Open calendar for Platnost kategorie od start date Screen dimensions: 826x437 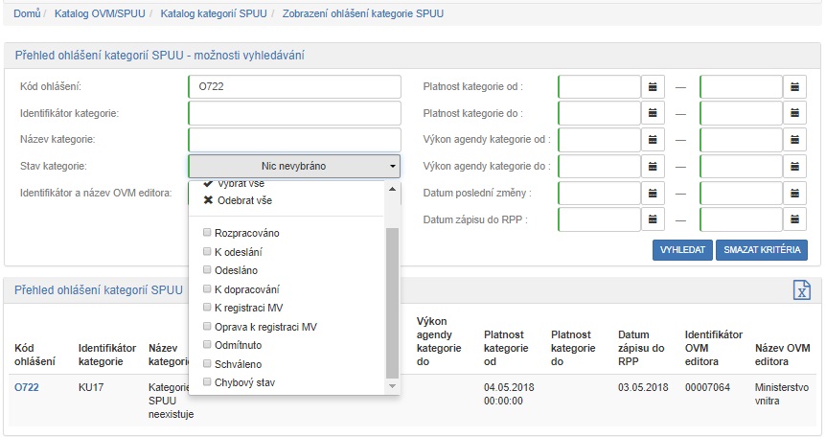point(653,86)
